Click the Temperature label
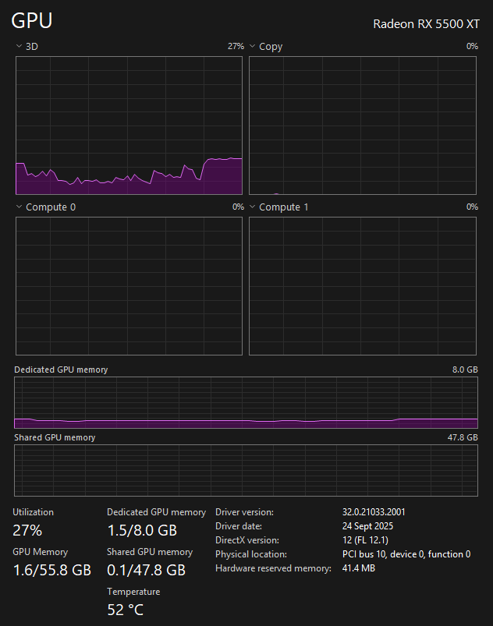493x626 pixels. [x=133, y=592]
